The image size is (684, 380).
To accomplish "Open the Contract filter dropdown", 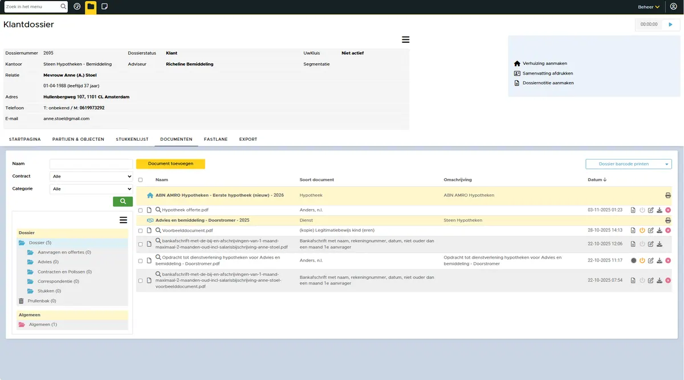I will (x=91, y=177).
